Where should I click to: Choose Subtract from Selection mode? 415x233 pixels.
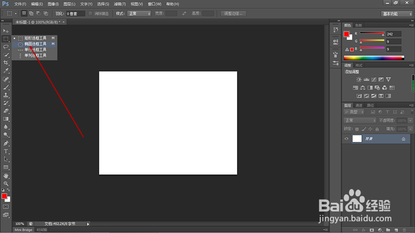[38, 13]
